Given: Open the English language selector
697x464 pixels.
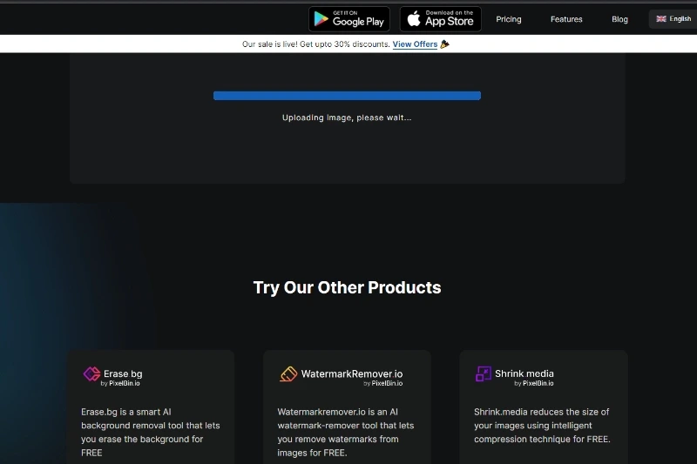Looking at the screenshot, I should 673,18.
